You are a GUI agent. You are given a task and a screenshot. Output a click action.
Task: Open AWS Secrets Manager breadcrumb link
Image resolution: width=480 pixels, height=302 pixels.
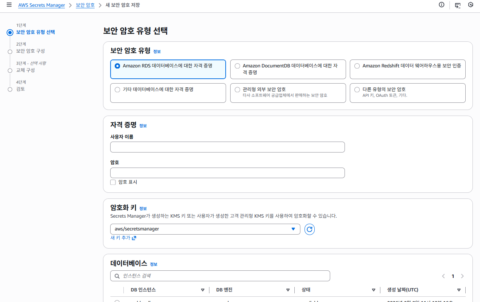[x=42, y=5]
